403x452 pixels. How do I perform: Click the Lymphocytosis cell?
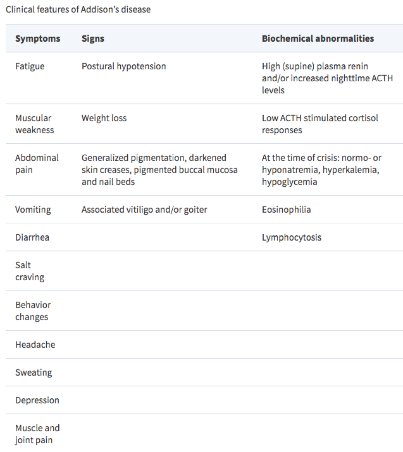(x=291, y=237)
